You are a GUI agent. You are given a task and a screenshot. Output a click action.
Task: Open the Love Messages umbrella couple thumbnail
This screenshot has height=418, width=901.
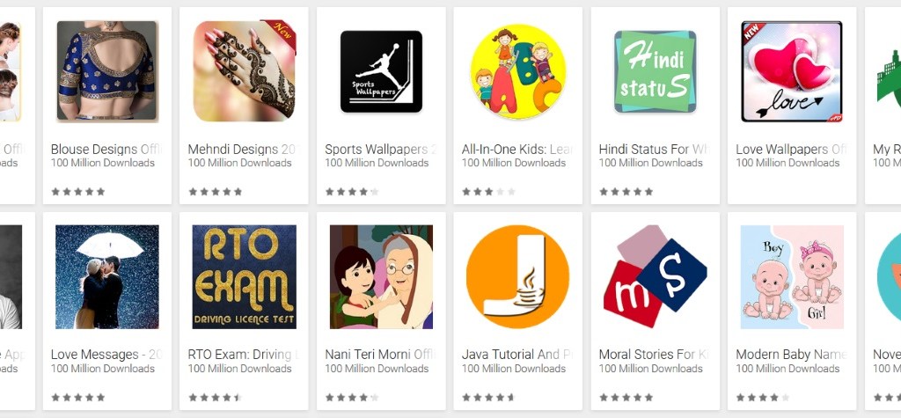(107, 276)
